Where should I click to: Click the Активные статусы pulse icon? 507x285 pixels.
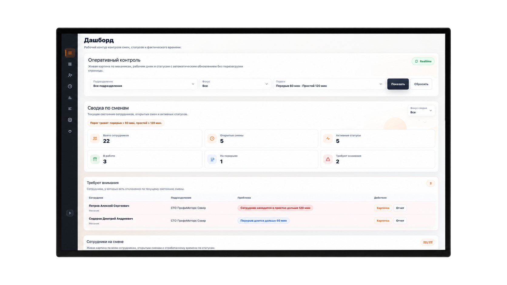click(x=328, y=138)
